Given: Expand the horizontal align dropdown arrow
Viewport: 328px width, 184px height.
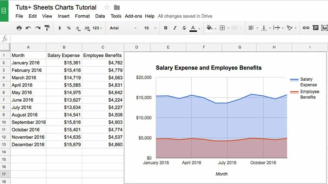Looking at the screenshot, I should [257, 28].
